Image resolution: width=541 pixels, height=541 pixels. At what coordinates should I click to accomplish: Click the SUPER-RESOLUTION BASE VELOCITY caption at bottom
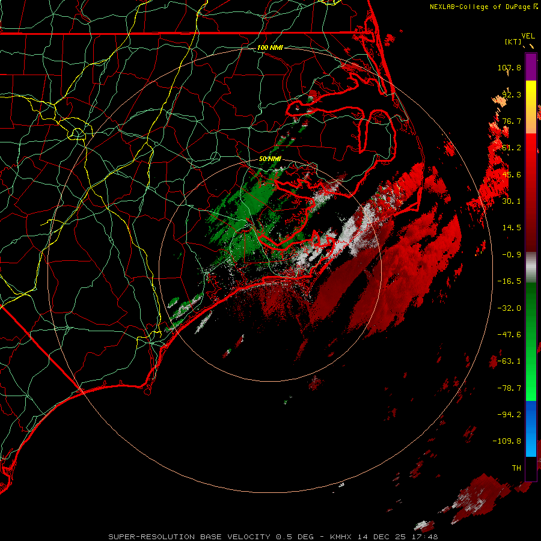pos(274,537)
